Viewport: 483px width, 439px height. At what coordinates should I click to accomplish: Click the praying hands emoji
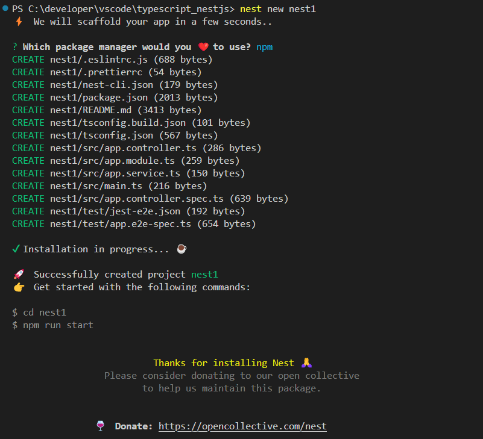(x=306, y=363)
